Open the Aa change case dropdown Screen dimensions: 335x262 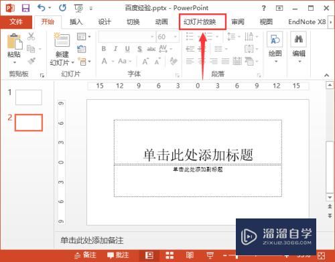click(x=125, y=61)
